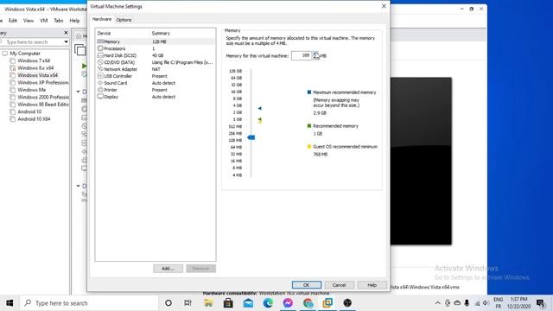The image size is (553, 311).
Task: Select Android 10 X64 in library
Action: (34, 119)
